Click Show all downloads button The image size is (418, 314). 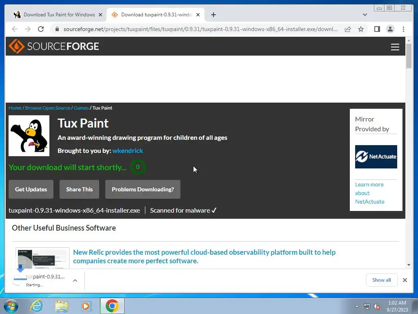click(x=382, y=280)
